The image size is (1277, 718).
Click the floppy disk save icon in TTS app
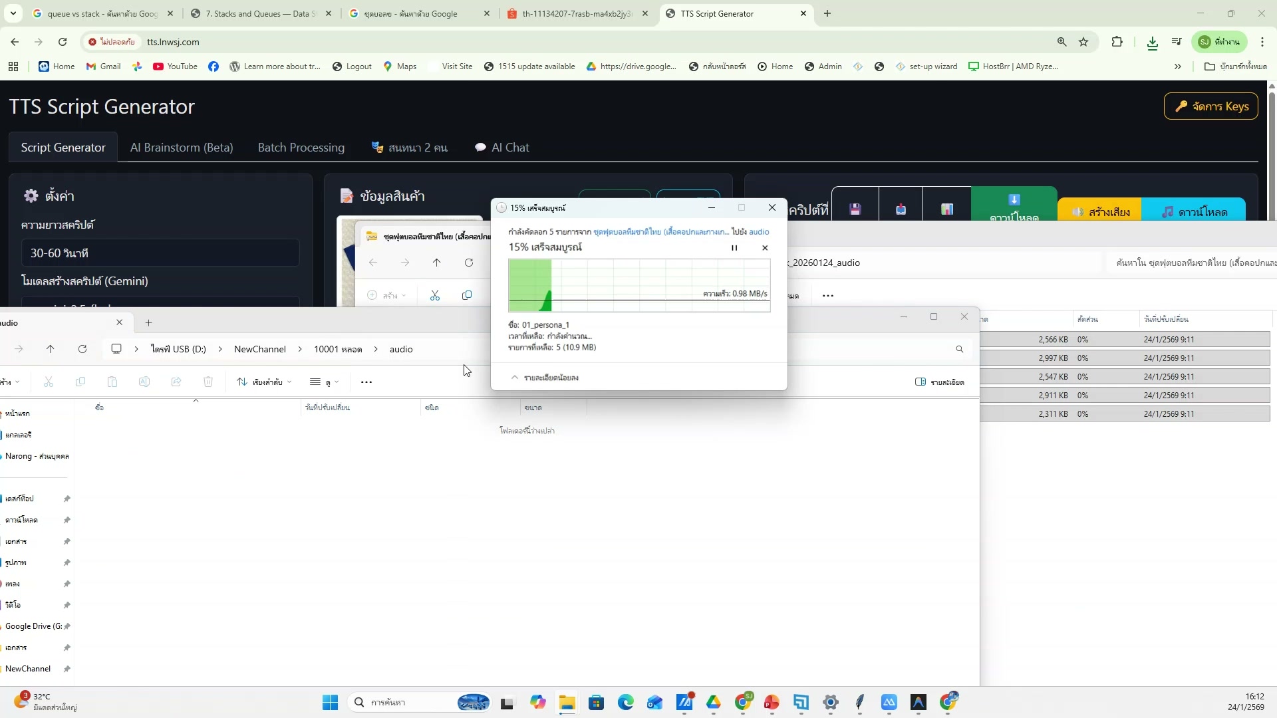click(855, 209)
